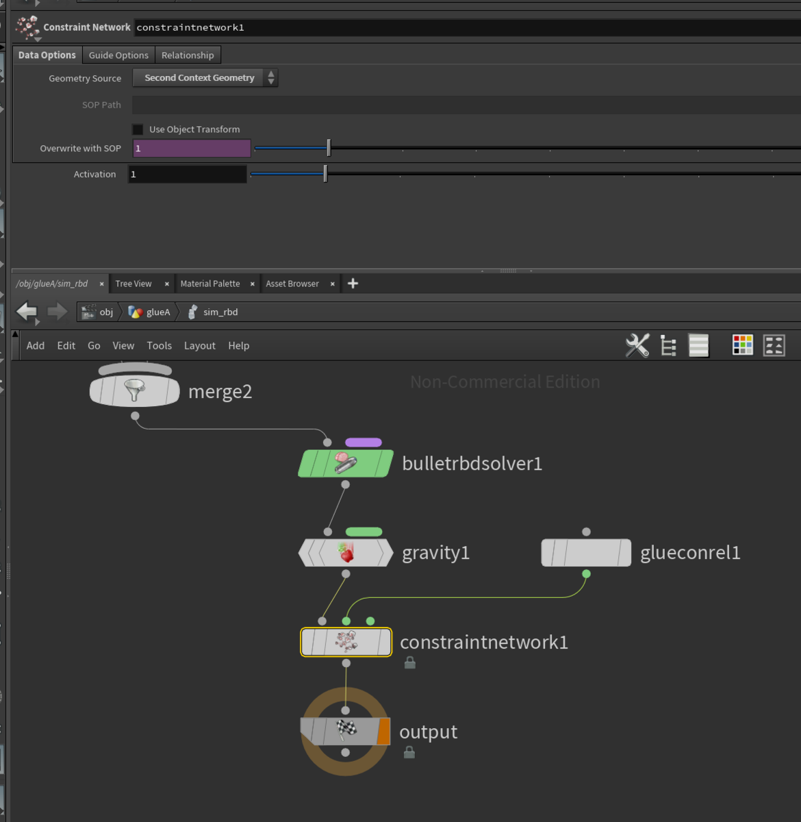Click the Activation slider handle
Screen dimensions: 801x822
[325, 174]
